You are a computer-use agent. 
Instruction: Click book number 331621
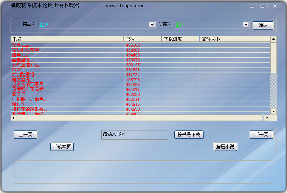pos(133,70)
